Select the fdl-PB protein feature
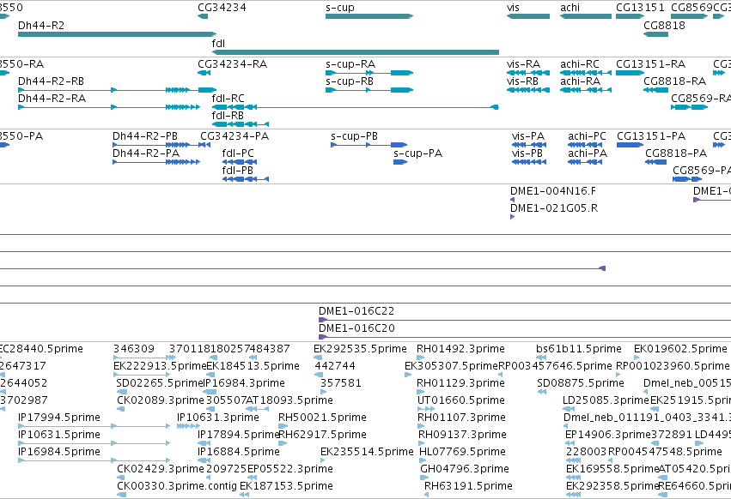 [246, 179]
